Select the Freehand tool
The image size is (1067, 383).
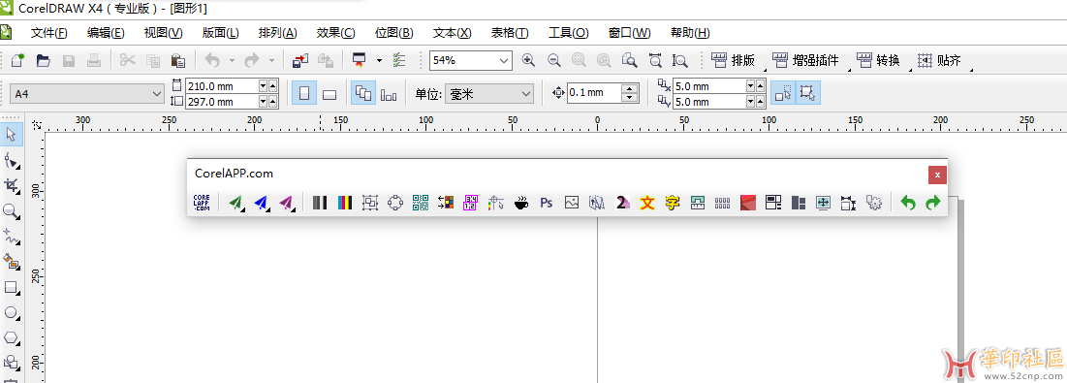[x=12, y=236]
